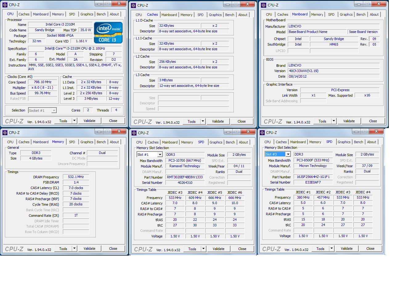Viewport: 419px width, 303px height.
Task: Open the SPD tab in the Memory window
Action: tap(72, 142)
